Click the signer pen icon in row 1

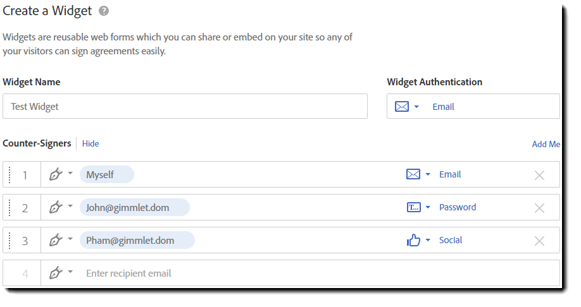pyautogui.click(x=56, y=174)
